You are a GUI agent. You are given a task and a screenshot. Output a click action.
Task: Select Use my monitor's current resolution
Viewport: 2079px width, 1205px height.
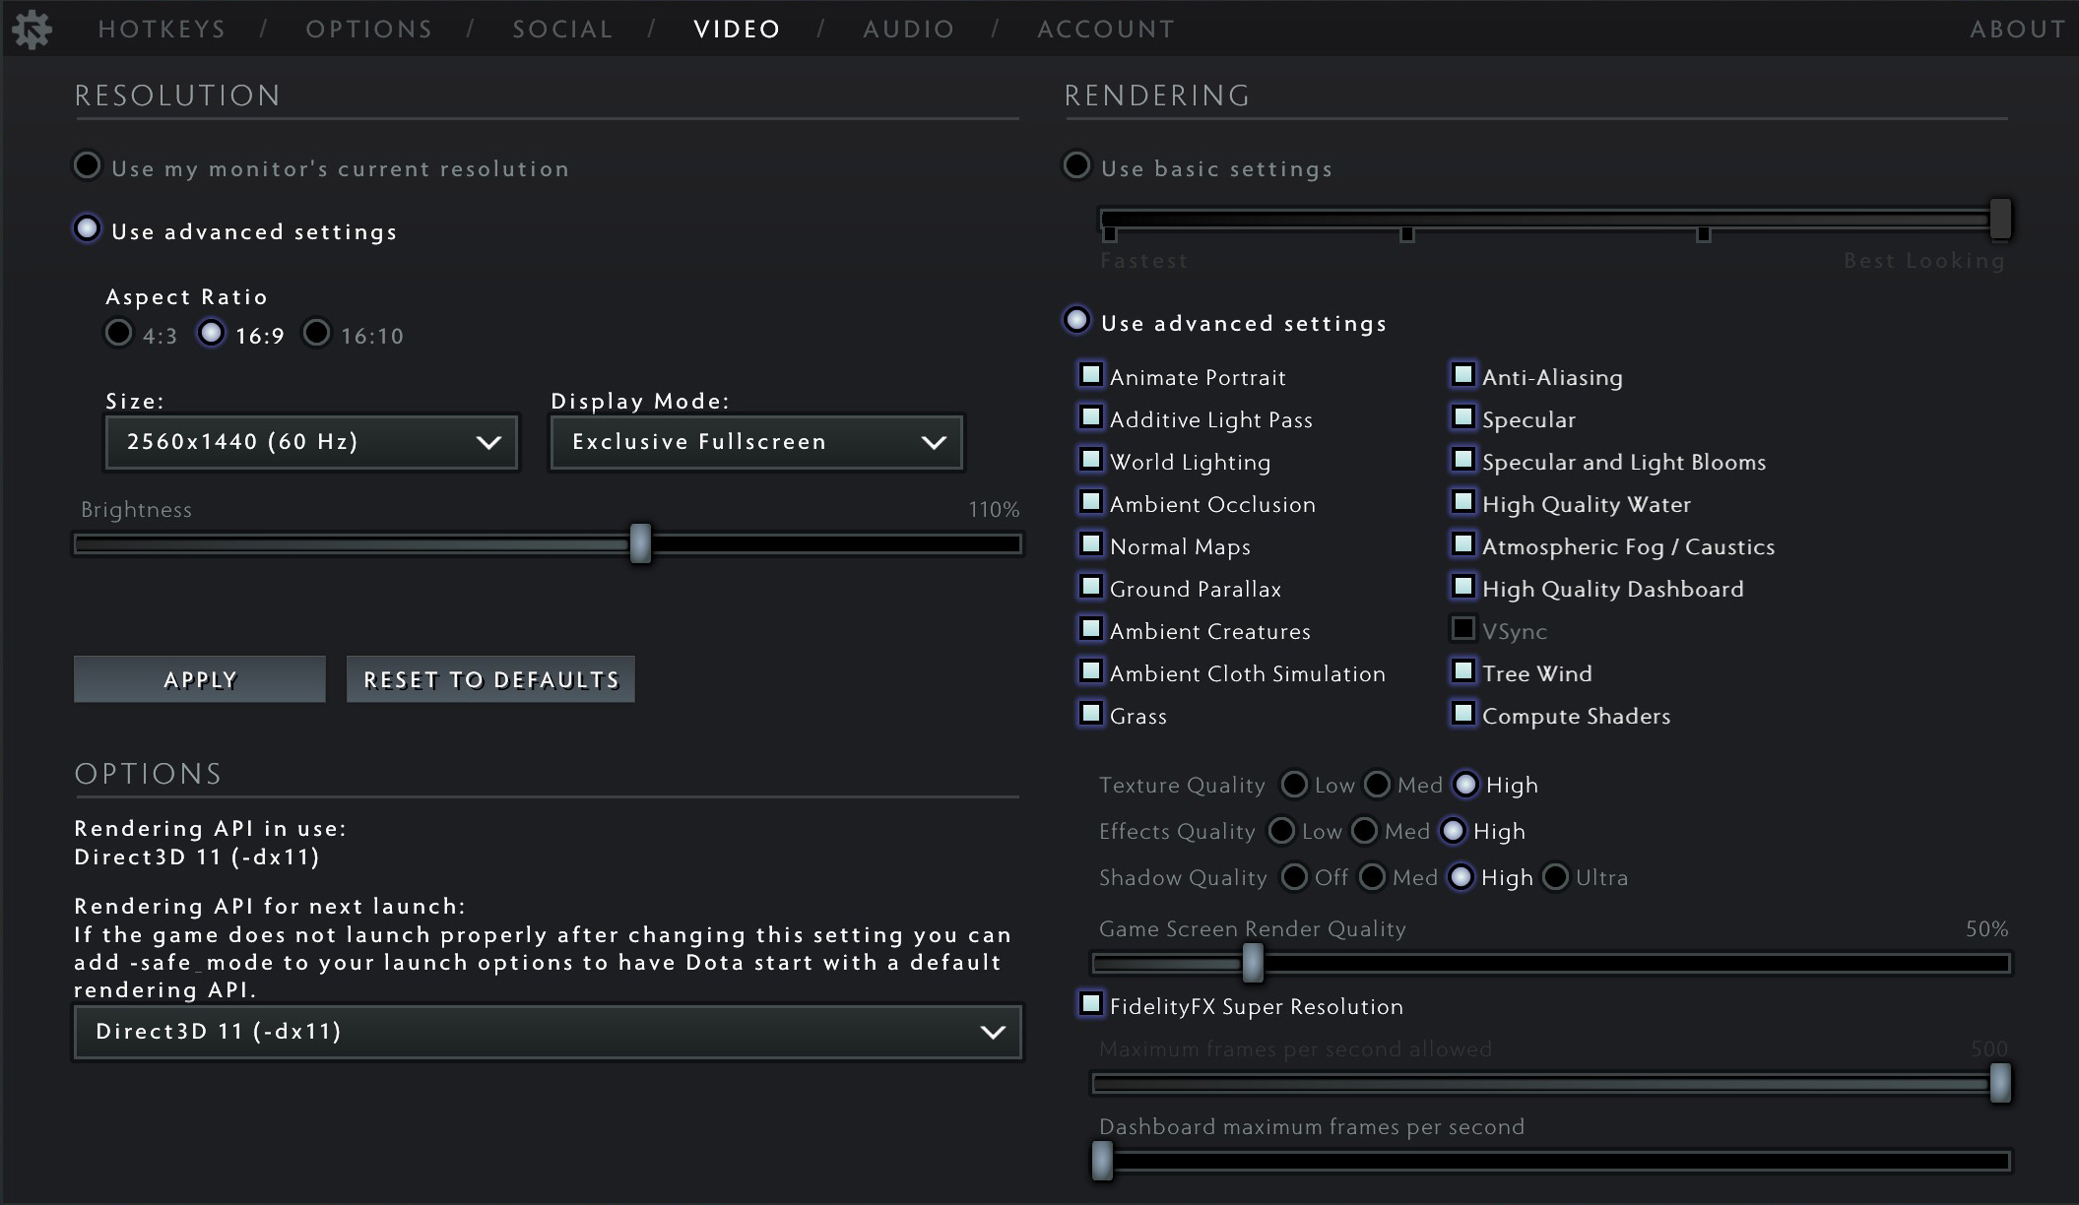(88, 165)
